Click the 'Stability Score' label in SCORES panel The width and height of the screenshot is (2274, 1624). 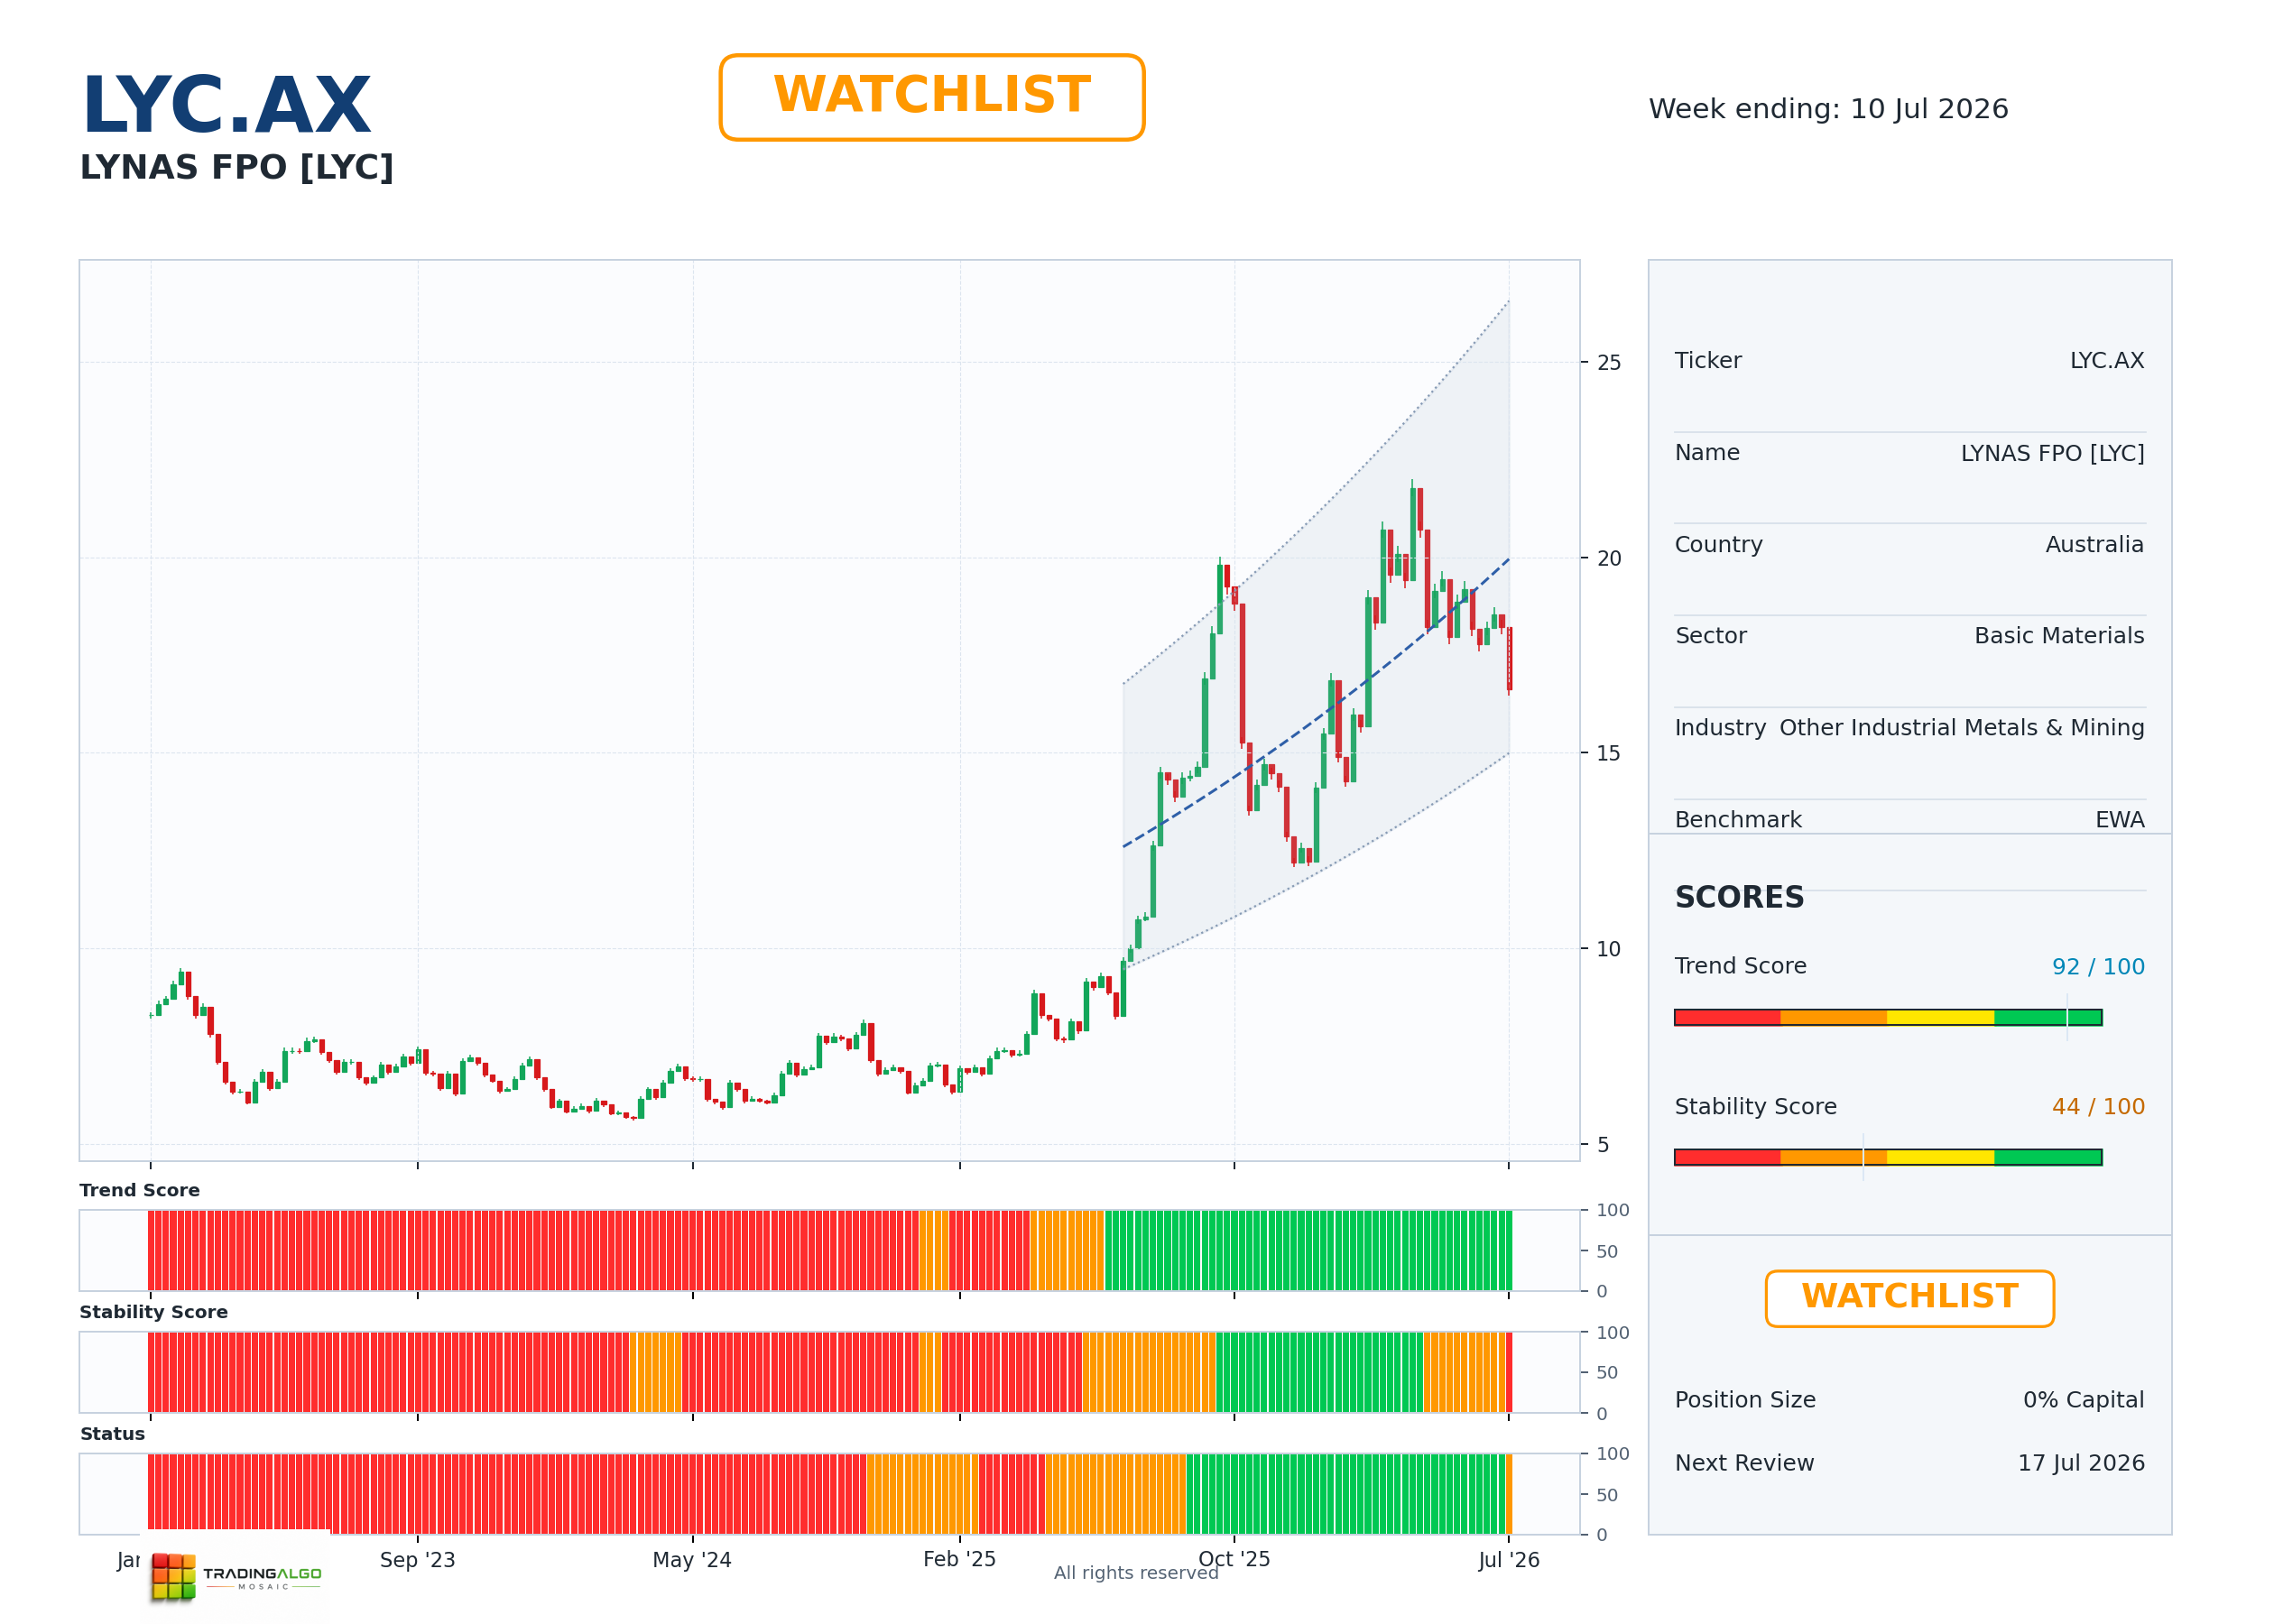tap(1755, 1106)
